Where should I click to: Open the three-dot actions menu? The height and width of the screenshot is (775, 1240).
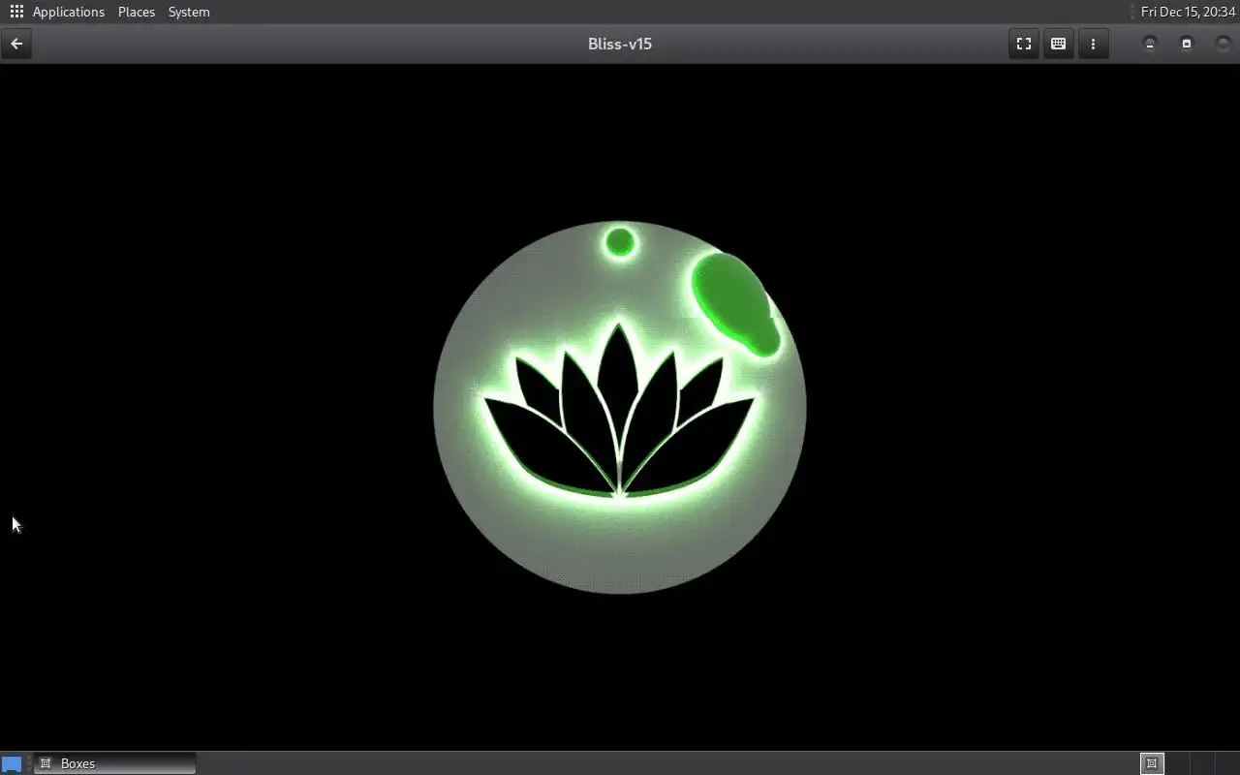(x=1093, y=44)
